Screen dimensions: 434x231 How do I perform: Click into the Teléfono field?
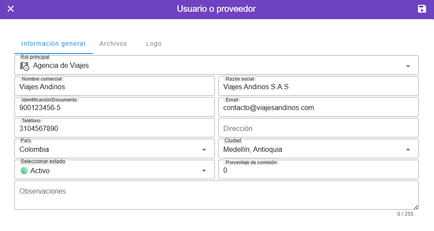pos(114,129)
